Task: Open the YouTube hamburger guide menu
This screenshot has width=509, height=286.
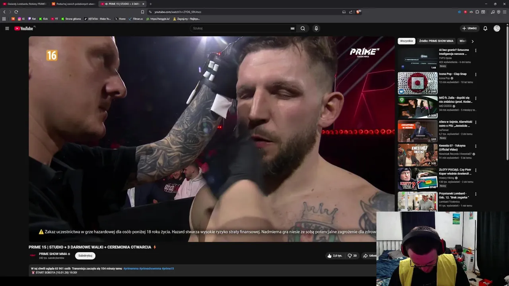Action: [7, 28]
